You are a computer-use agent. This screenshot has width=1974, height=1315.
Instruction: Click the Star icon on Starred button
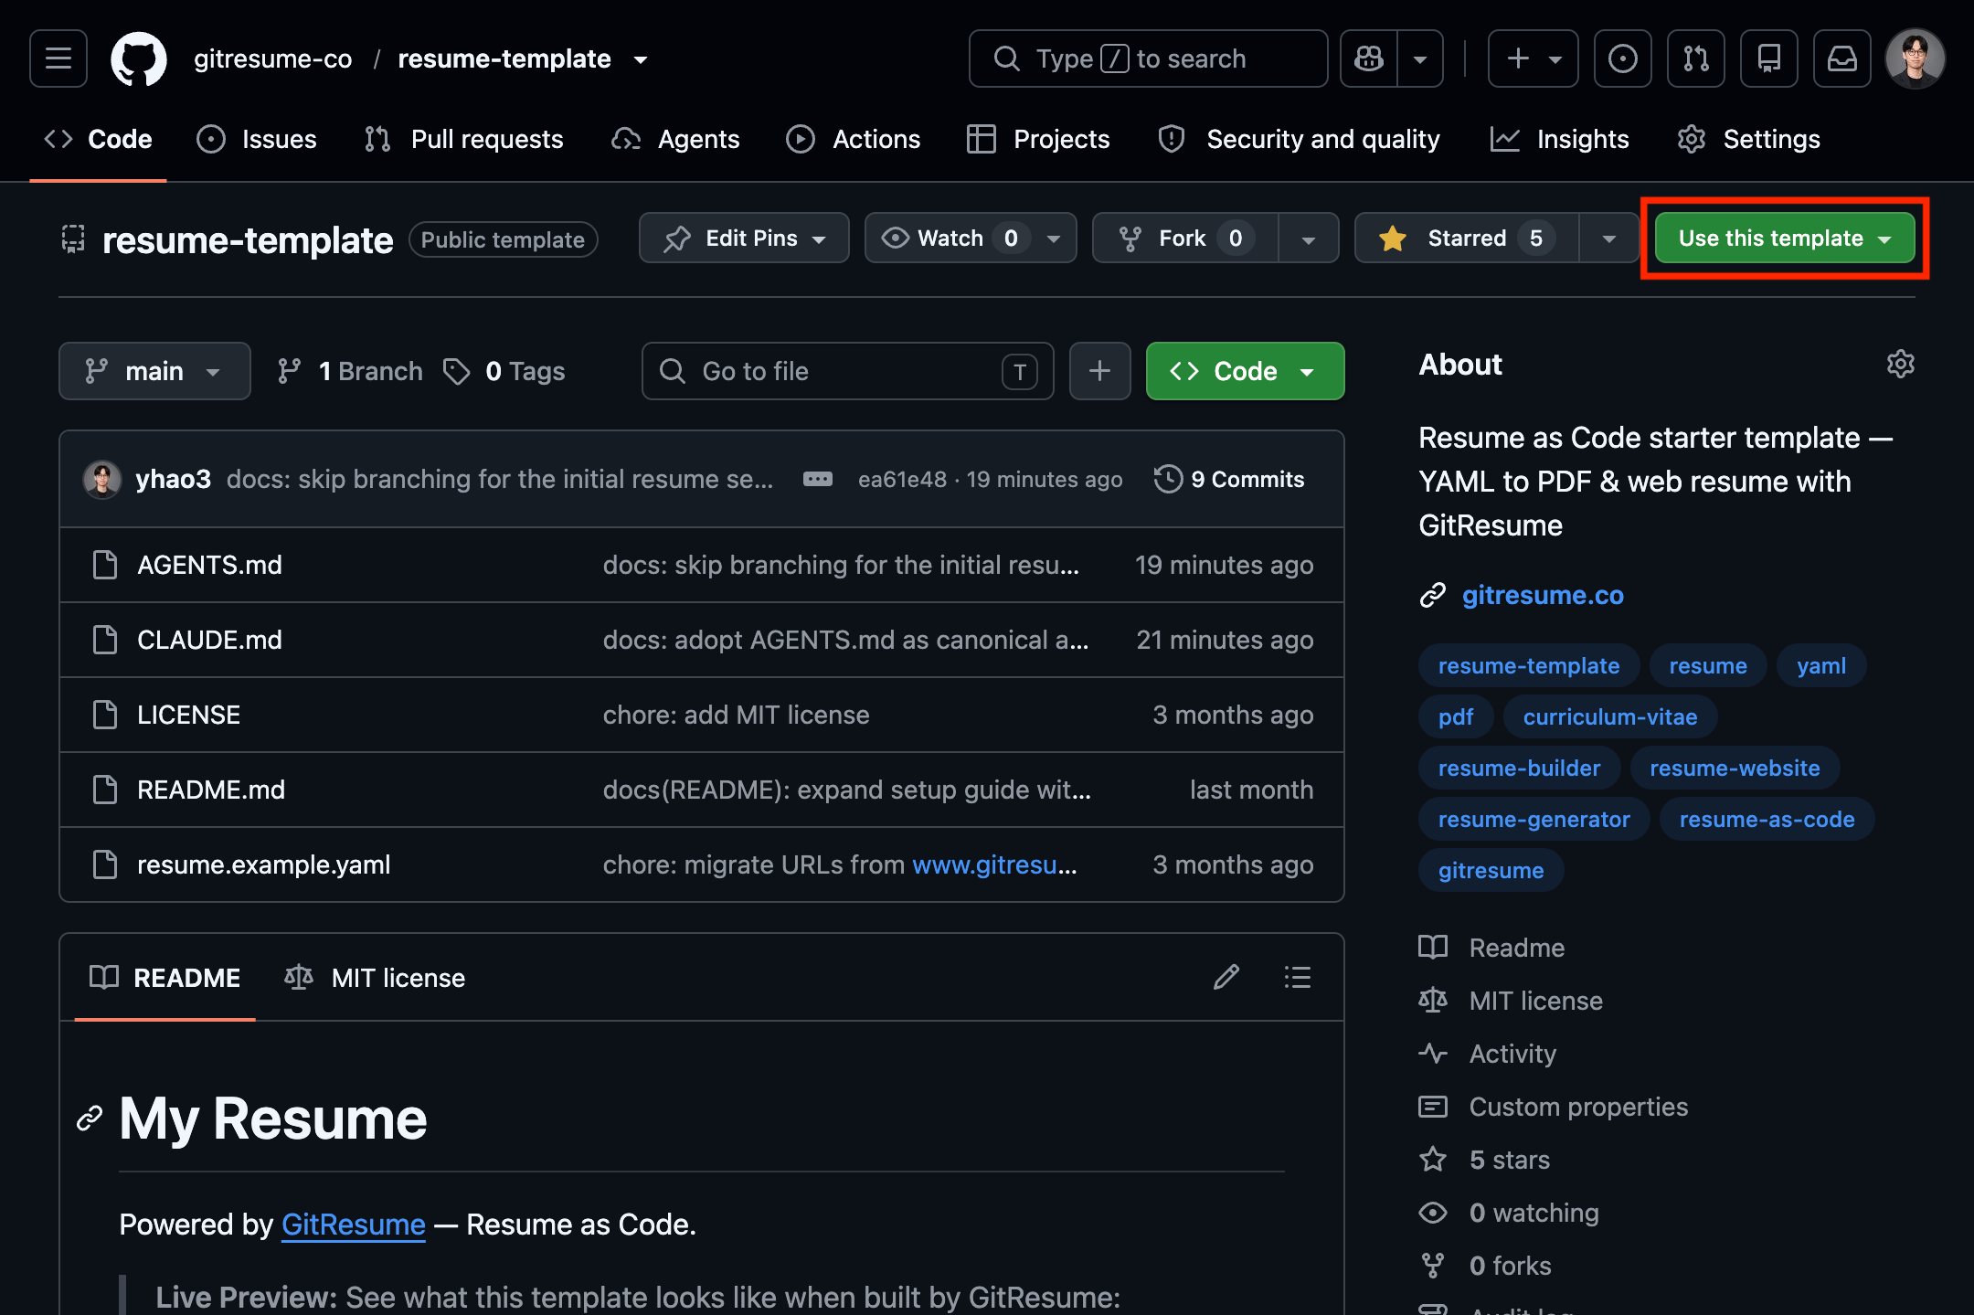coord(1392,239)
